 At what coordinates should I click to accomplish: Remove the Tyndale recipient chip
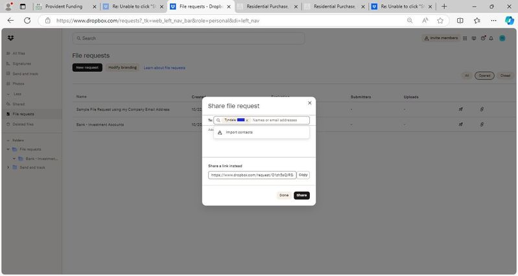(247, 121)
